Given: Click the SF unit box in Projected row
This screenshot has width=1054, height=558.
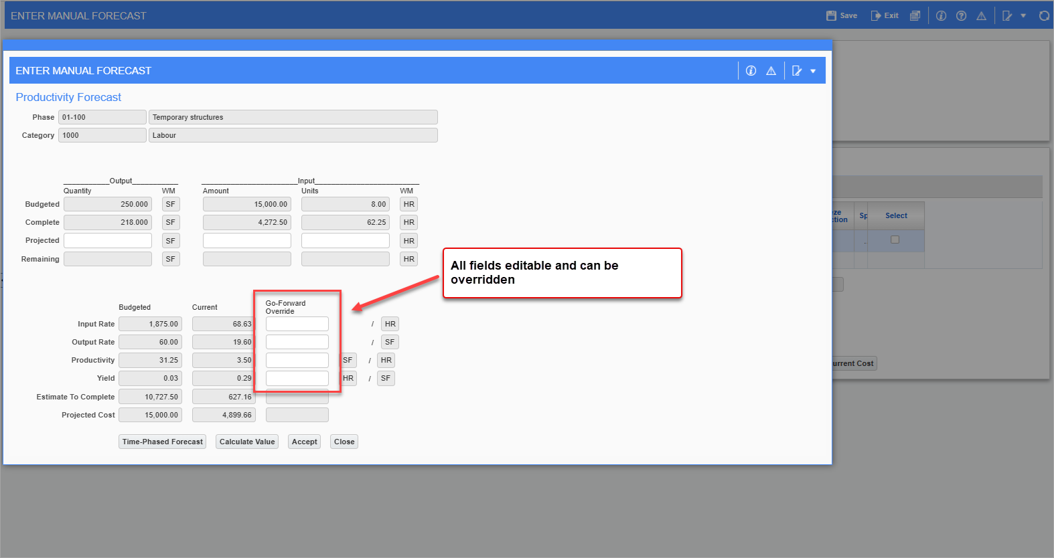Looking at the screenshot, I should pos(171,240).
